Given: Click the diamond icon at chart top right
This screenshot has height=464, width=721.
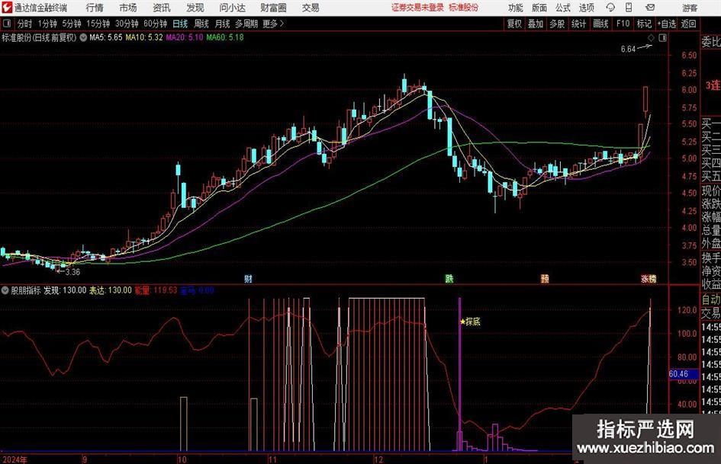Looking at the screenshot, I should coord(651,37).
